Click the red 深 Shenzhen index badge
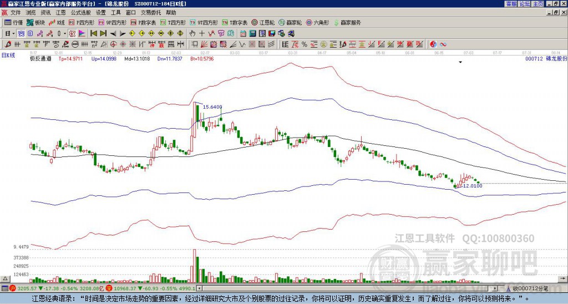568x304 pixels. click(x=109, y=289)
